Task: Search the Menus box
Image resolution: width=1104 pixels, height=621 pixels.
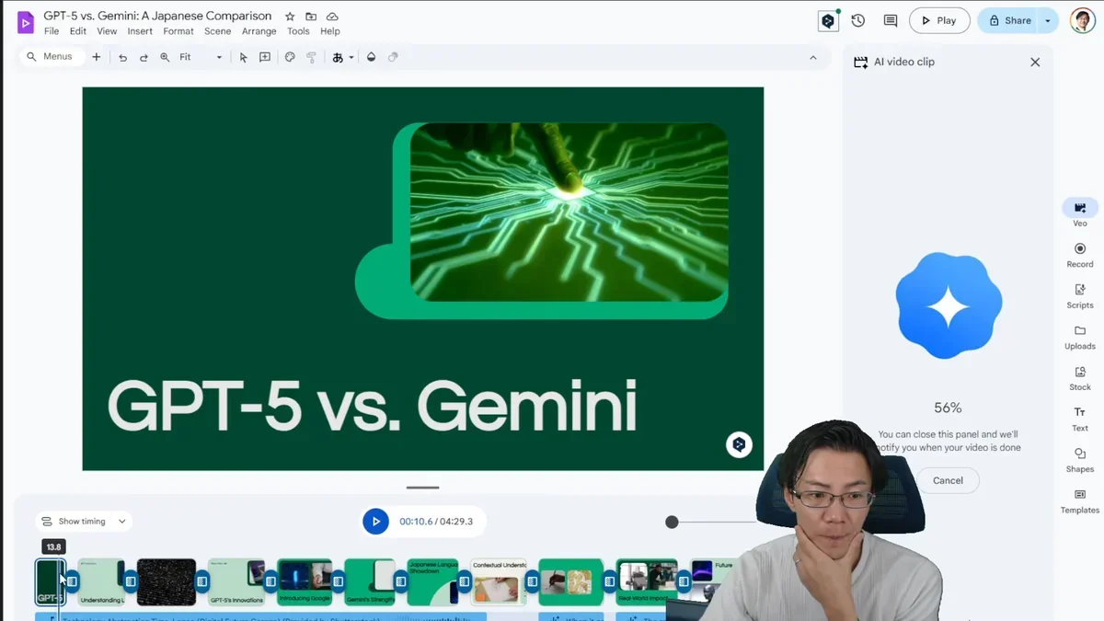Action: [51, 57]
